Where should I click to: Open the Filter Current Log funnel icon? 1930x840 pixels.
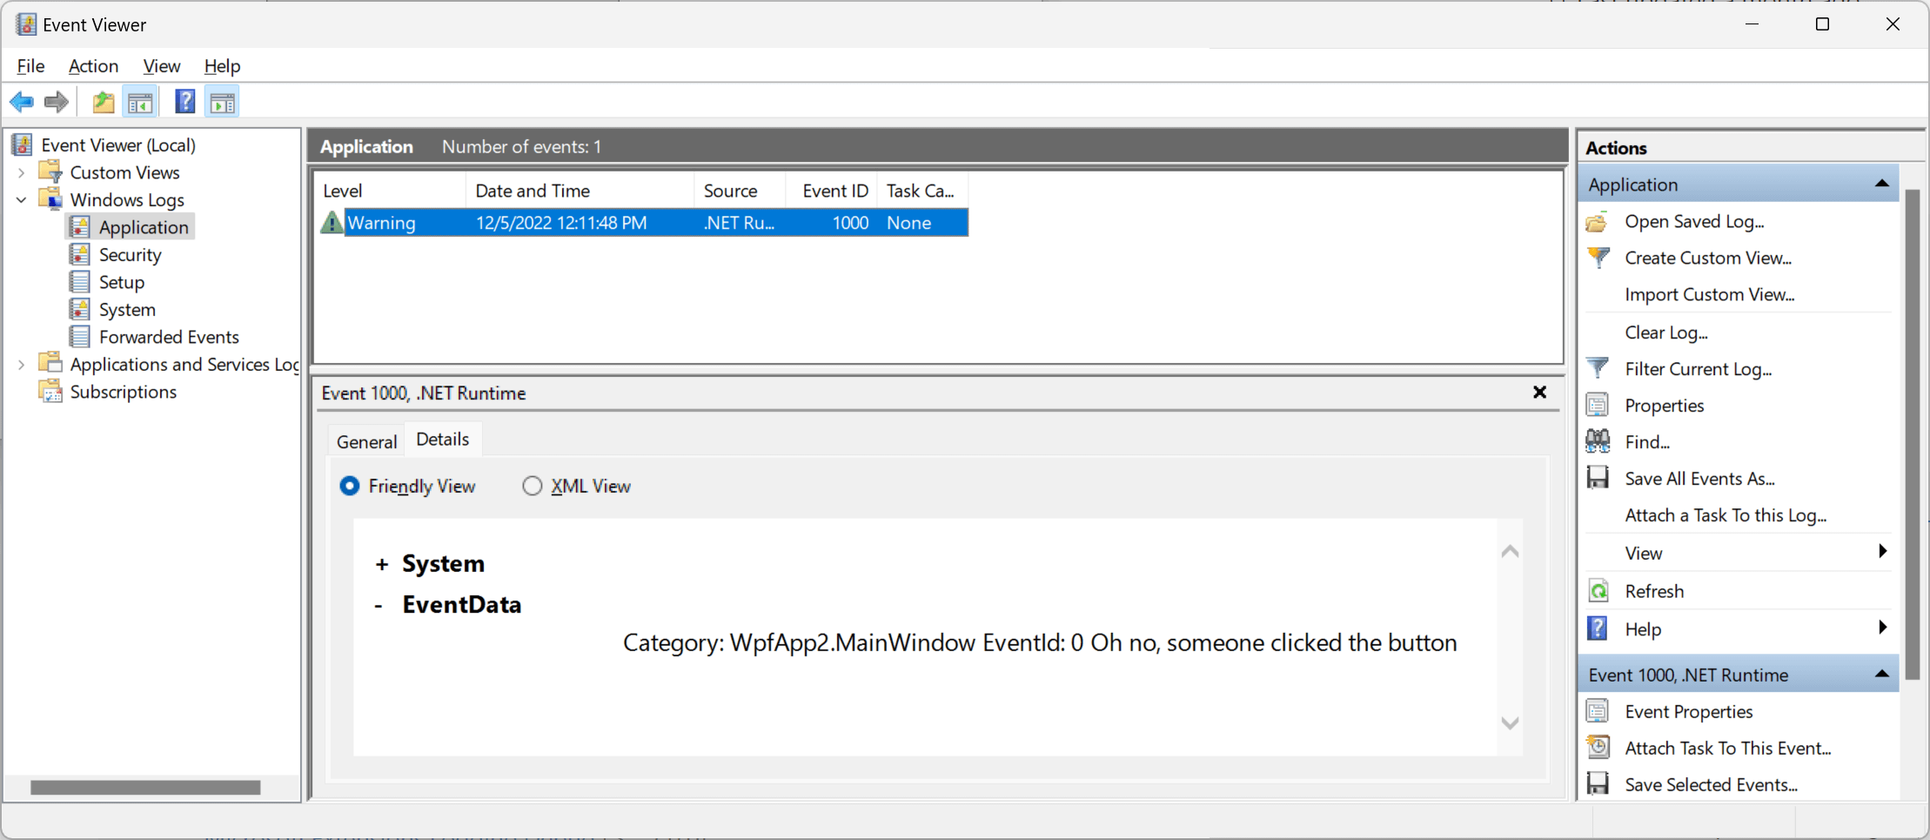pos(1598,368)
